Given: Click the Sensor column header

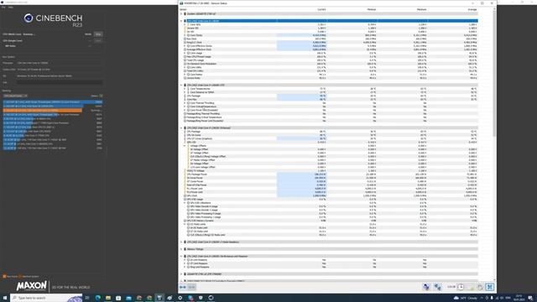Looking at the screenshot, I should pos(183,9).
